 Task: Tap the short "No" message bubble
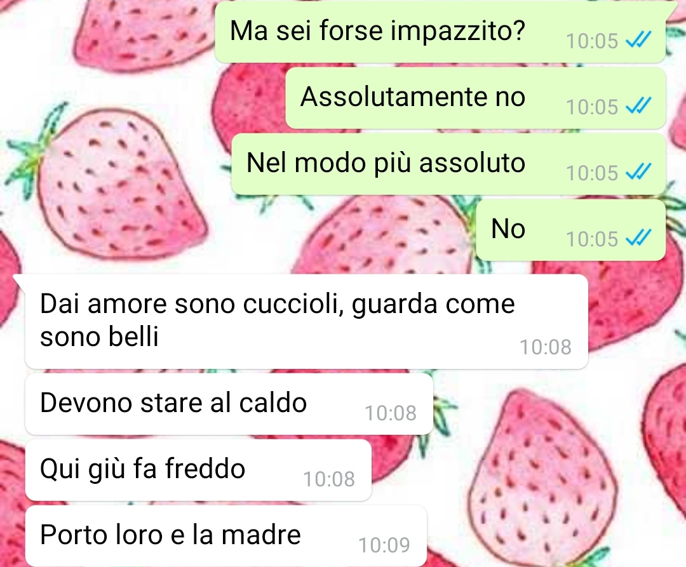571,230
